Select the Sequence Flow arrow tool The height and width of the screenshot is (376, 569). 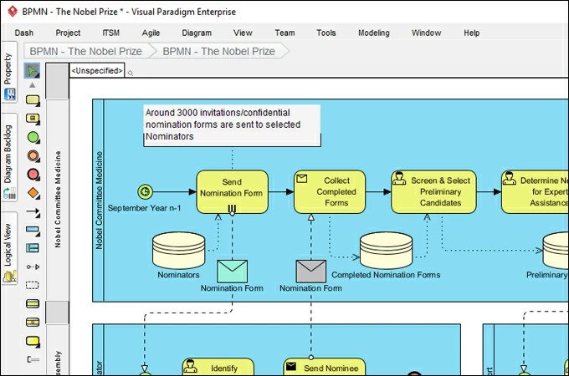coord(33,212)
